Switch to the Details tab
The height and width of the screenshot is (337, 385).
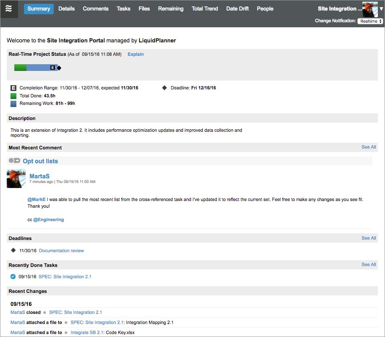pyautogui.click(x=66, y=9)
